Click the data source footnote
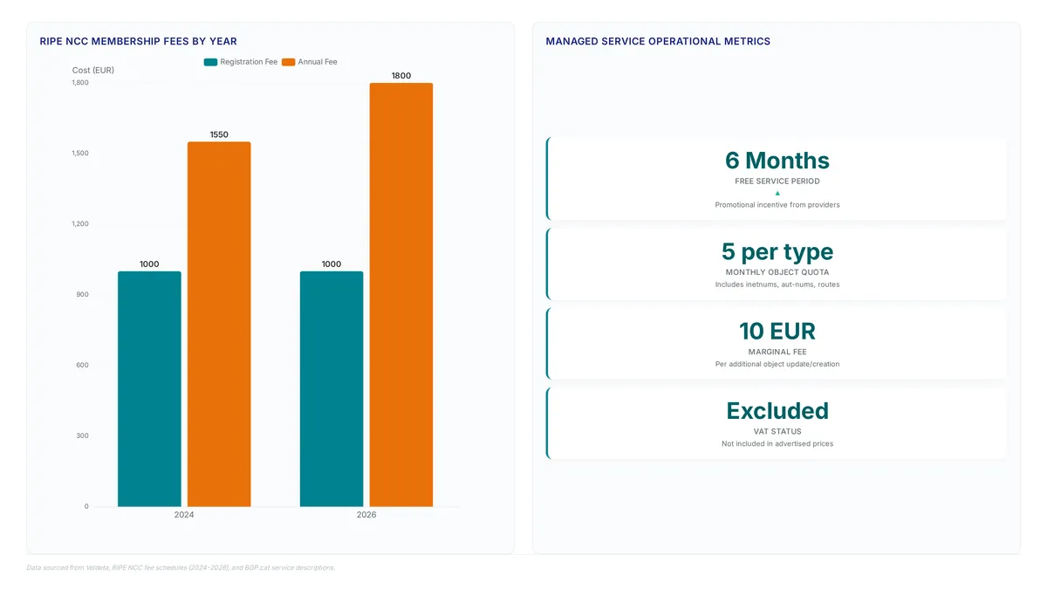The image size is (1047, 589). coord(181,568)
